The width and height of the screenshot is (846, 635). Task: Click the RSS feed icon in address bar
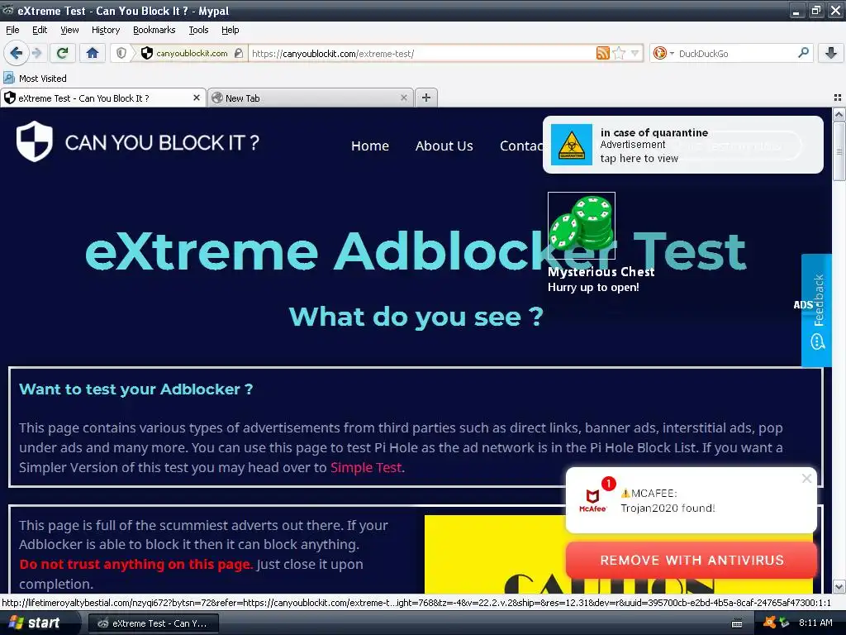(x=602, y=53)
